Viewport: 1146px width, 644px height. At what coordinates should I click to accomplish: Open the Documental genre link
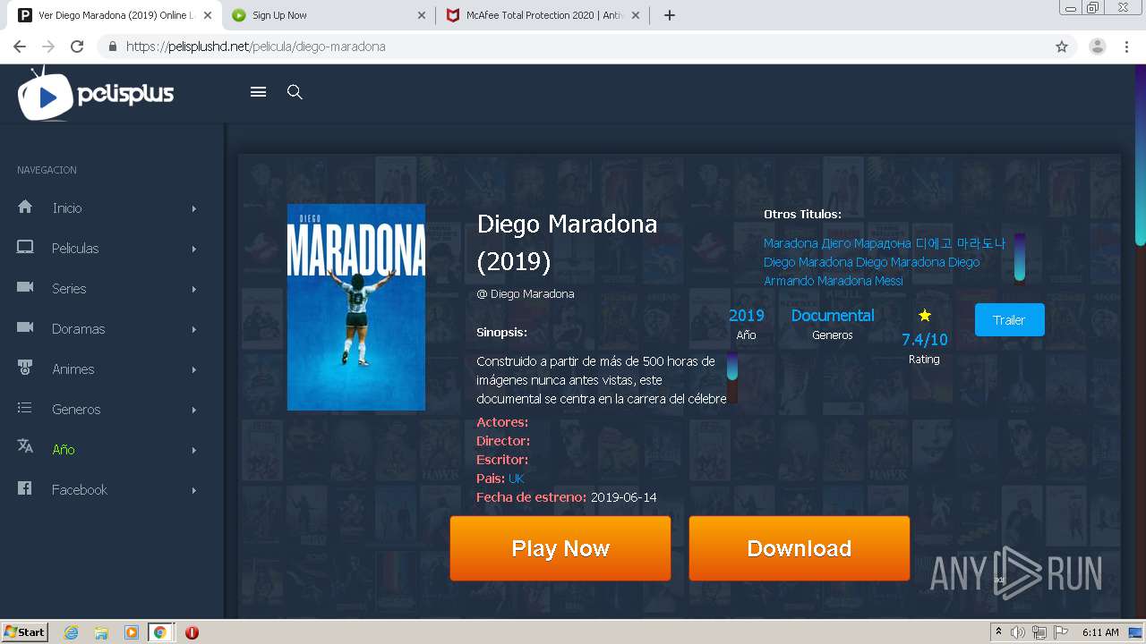(x=833, y=315)
